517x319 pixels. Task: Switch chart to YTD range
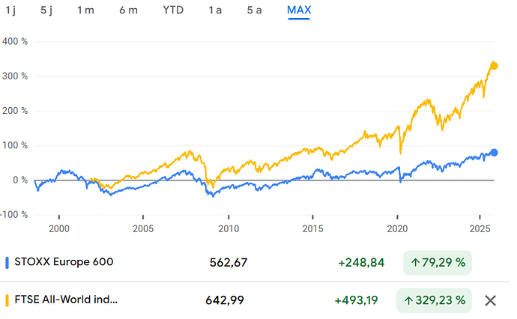172,10
